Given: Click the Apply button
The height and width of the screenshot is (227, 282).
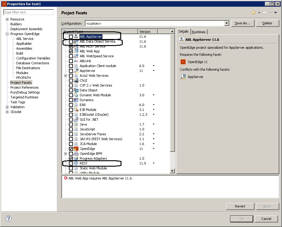Looking at the screenshot, I should click(267, 206).
